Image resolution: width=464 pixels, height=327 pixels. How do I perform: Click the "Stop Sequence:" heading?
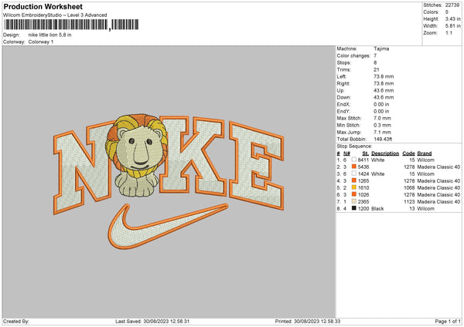[x=354, y=147]
